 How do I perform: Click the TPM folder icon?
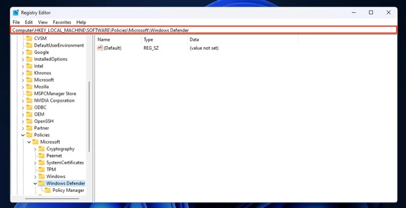(42, 169)
